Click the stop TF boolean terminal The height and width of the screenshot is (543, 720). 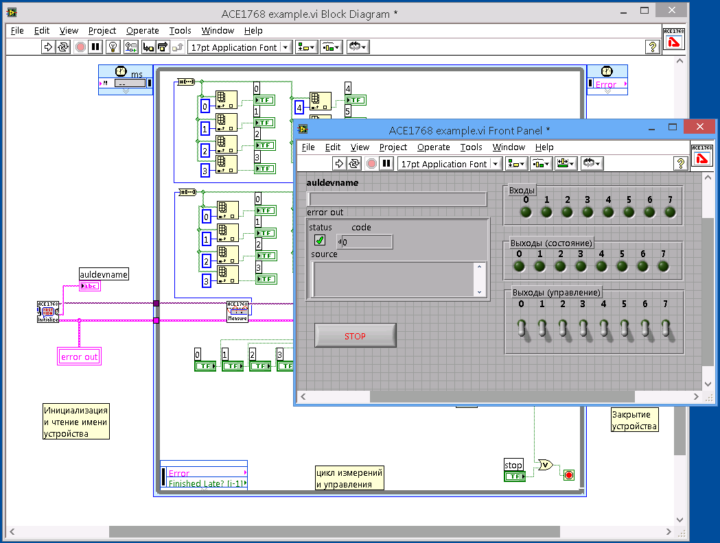515,476
